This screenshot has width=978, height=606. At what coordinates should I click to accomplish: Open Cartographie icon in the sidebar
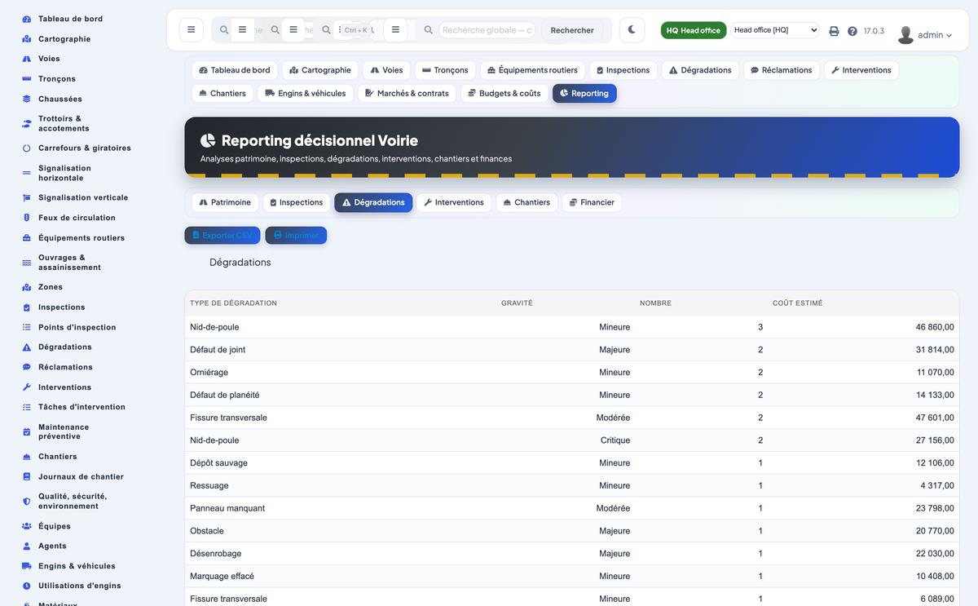[26, 39]
